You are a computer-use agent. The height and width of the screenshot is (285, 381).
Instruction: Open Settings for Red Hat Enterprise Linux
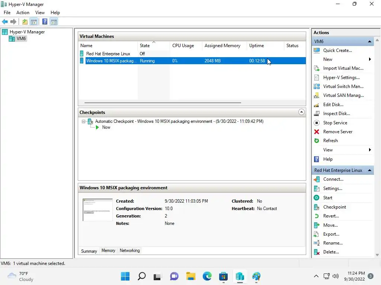click(x=333, y=189)
